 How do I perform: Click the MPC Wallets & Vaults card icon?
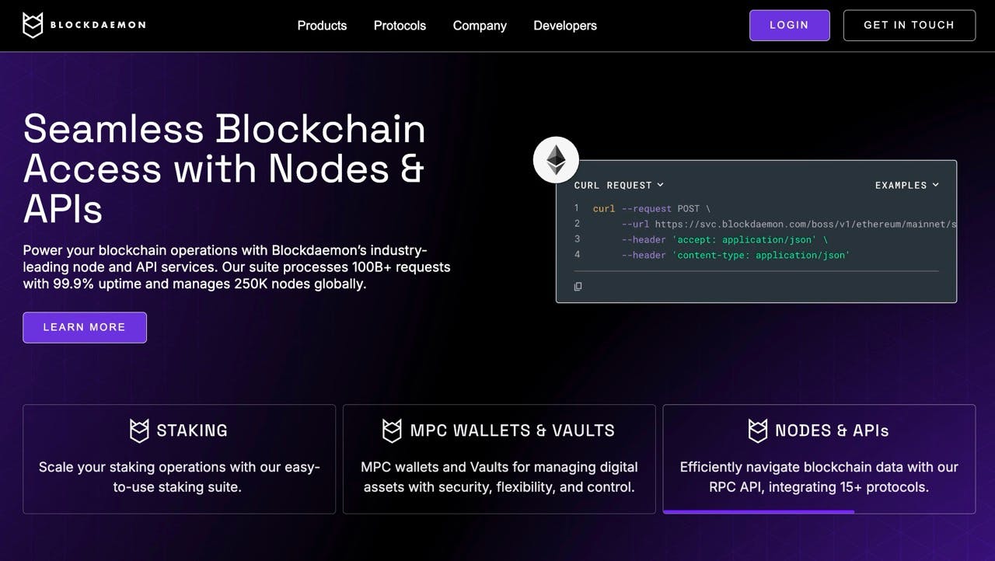392,430
